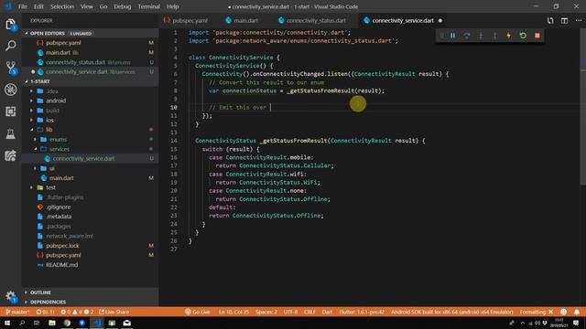This screenshot has height=329, width=586.
Task: Collapse the services folder
Action: [59, 149]
